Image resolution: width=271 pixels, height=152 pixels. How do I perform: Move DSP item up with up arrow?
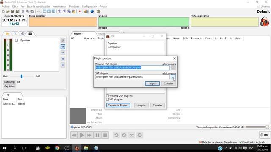tap(63, 59)
